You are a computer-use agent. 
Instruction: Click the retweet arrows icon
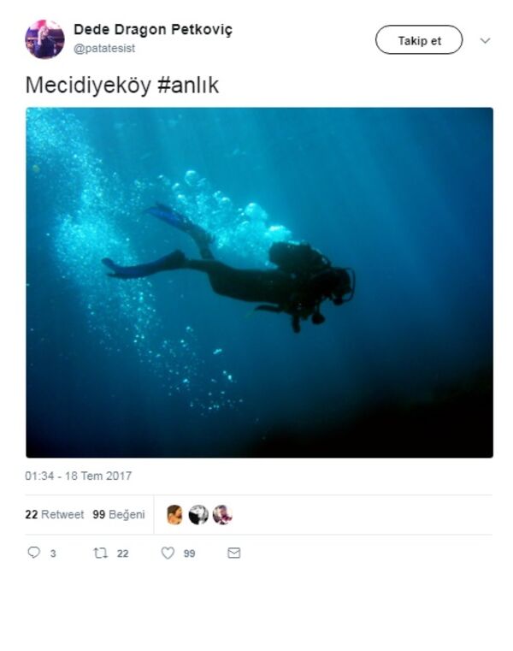100,553
